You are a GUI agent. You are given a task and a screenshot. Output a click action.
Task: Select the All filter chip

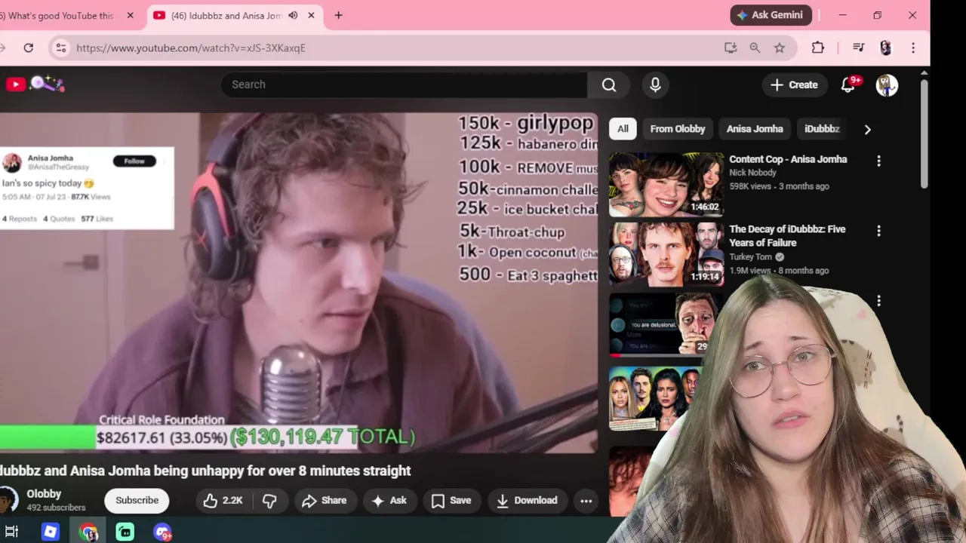(x=623, y=129)
